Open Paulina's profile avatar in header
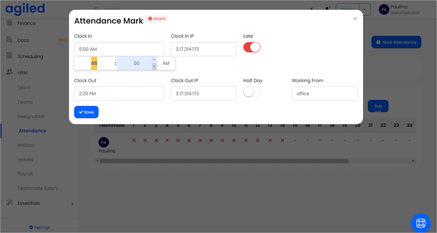Image resolution: width=437 pixels, height=233 pixels. [384, 9]
